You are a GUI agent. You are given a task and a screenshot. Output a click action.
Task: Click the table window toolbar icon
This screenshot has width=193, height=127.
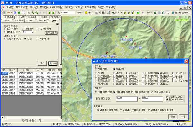(x=24, y=13)
